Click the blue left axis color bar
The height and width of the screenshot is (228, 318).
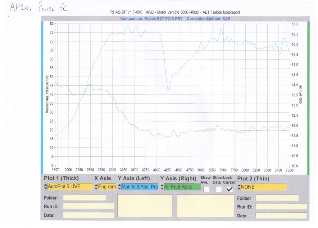(43, 96)
